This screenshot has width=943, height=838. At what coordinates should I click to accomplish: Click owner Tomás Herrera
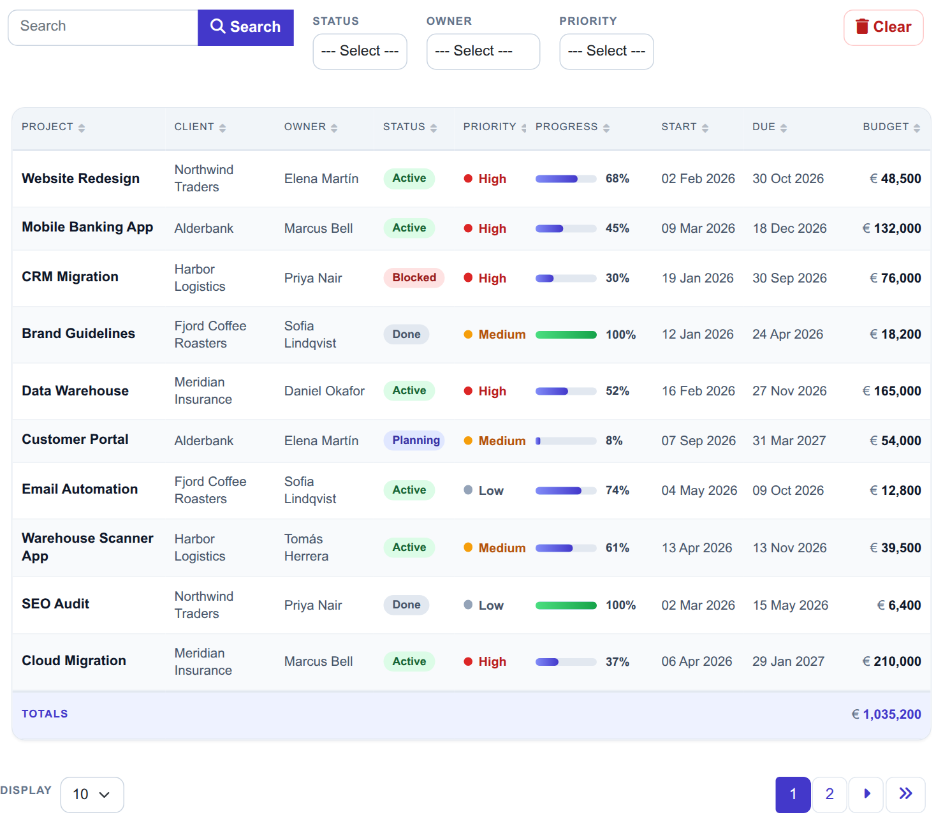pyautogui.click(x=307, y=548)
